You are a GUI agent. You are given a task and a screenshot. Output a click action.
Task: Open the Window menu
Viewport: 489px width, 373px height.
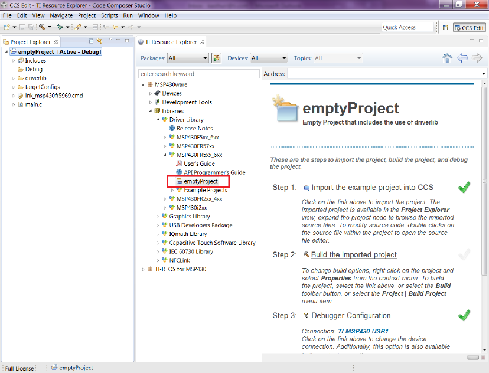click(x=148, y=15)
